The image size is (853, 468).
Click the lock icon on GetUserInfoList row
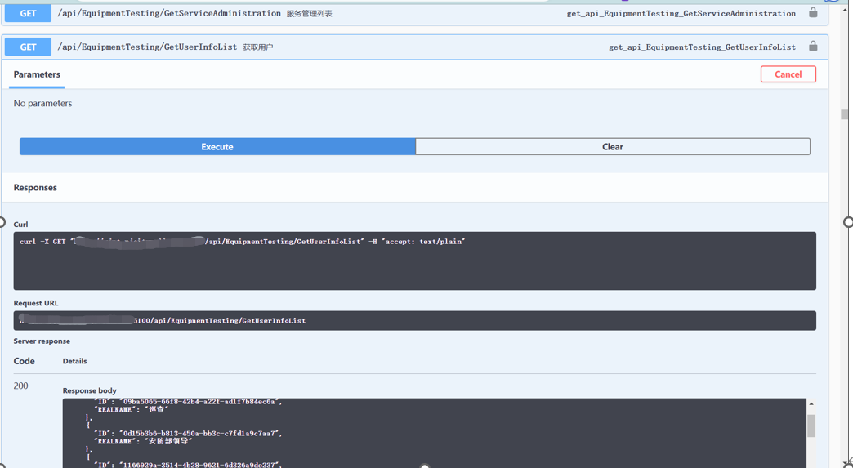[x=813, y=47]
